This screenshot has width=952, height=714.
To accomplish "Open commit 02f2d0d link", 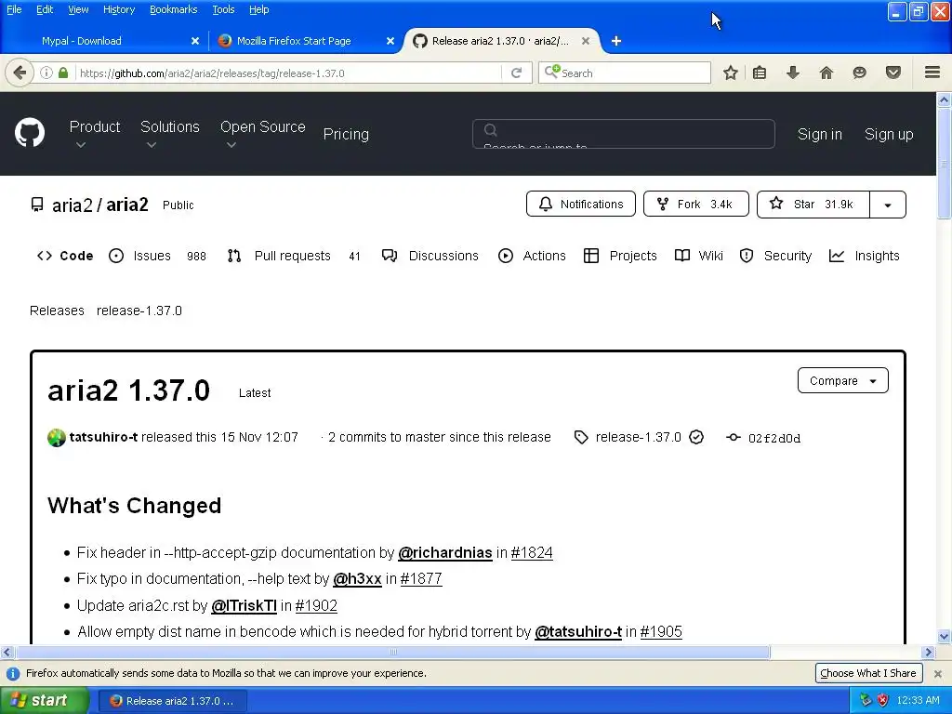I will coord(774,438).
